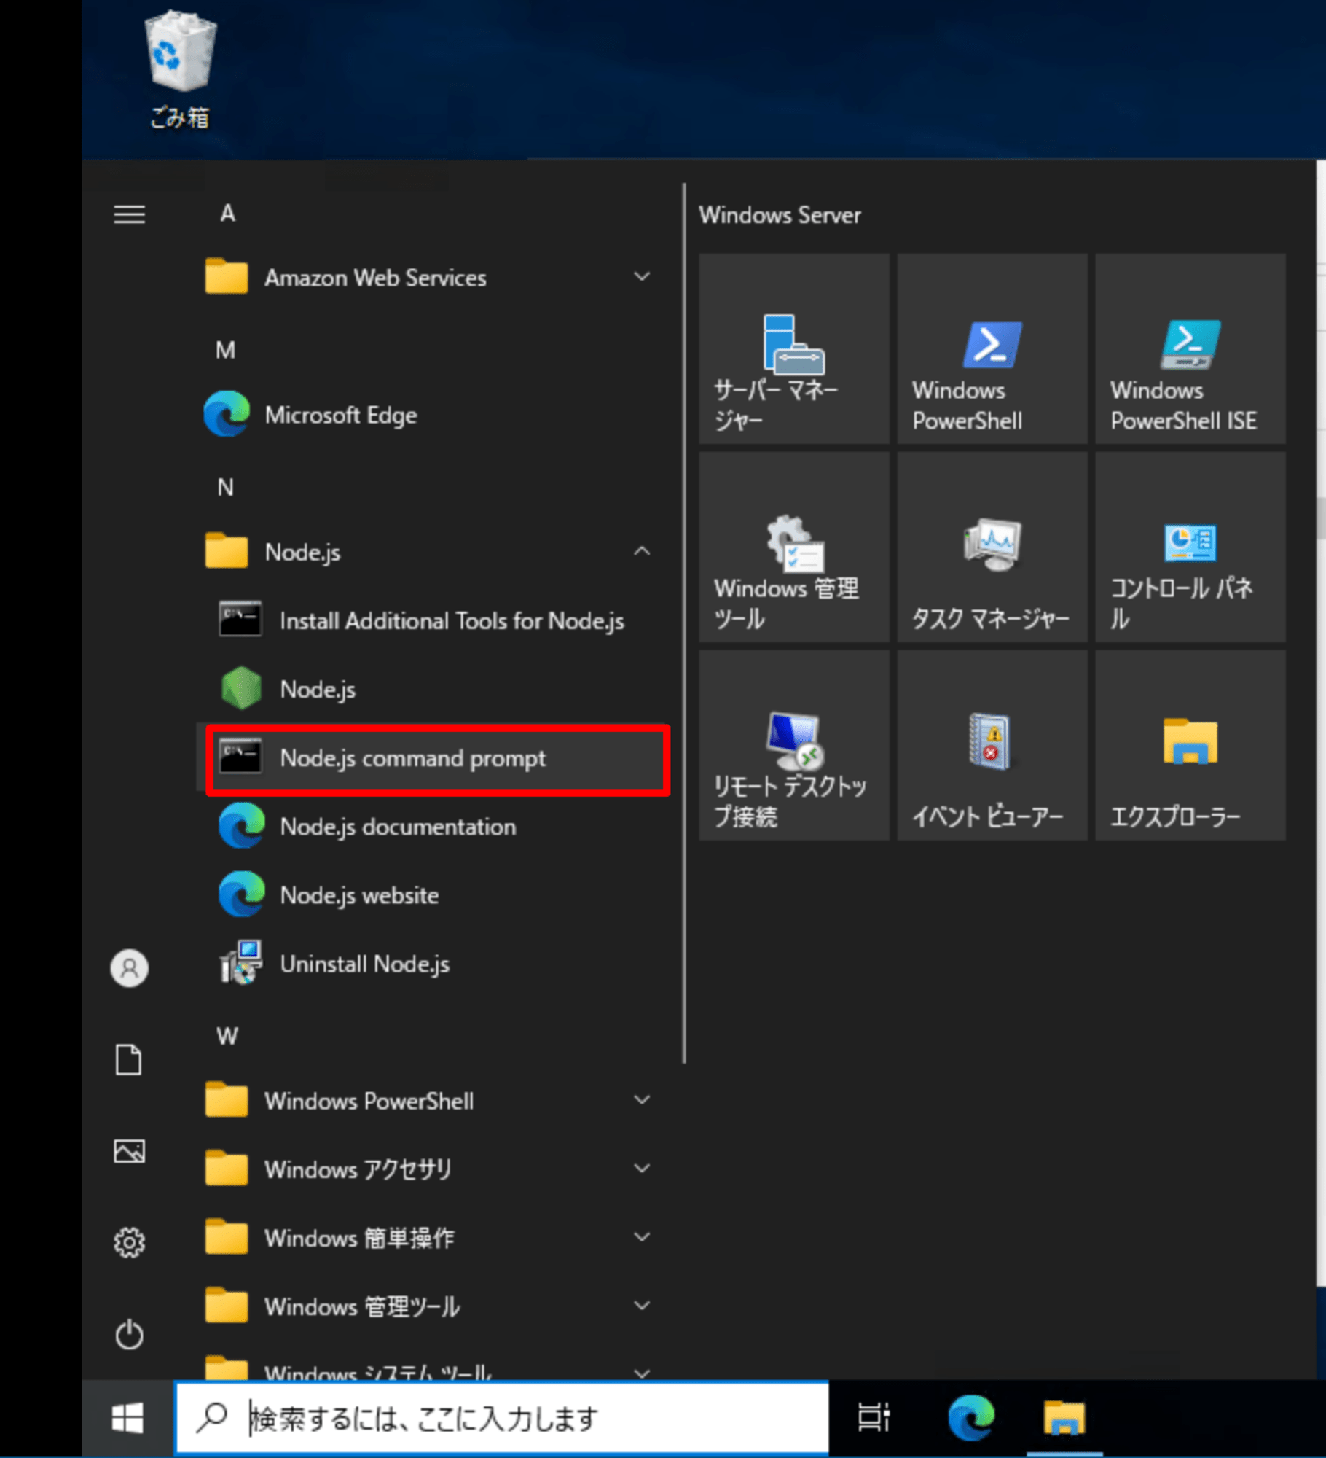Screen dimensions: 1326x1458
Task: Open the Documents icon in Start sidebar
Action: pyautogui.click(x=129, y=1060)
